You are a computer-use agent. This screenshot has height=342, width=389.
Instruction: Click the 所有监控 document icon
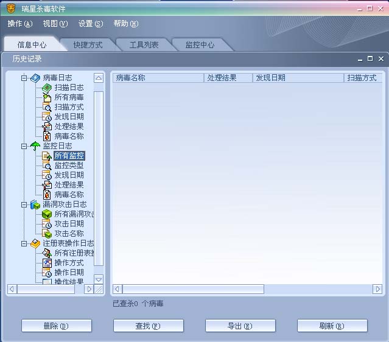pos(47,156)
